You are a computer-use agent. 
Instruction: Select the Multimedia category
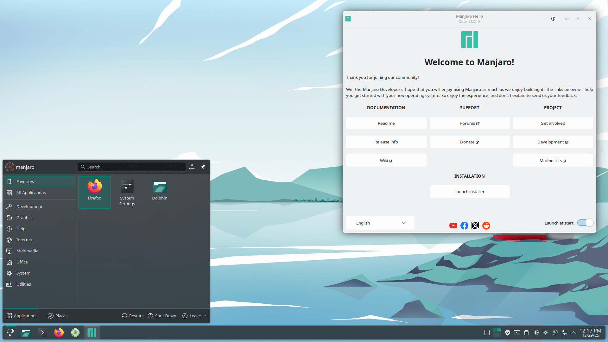(27, 251)
